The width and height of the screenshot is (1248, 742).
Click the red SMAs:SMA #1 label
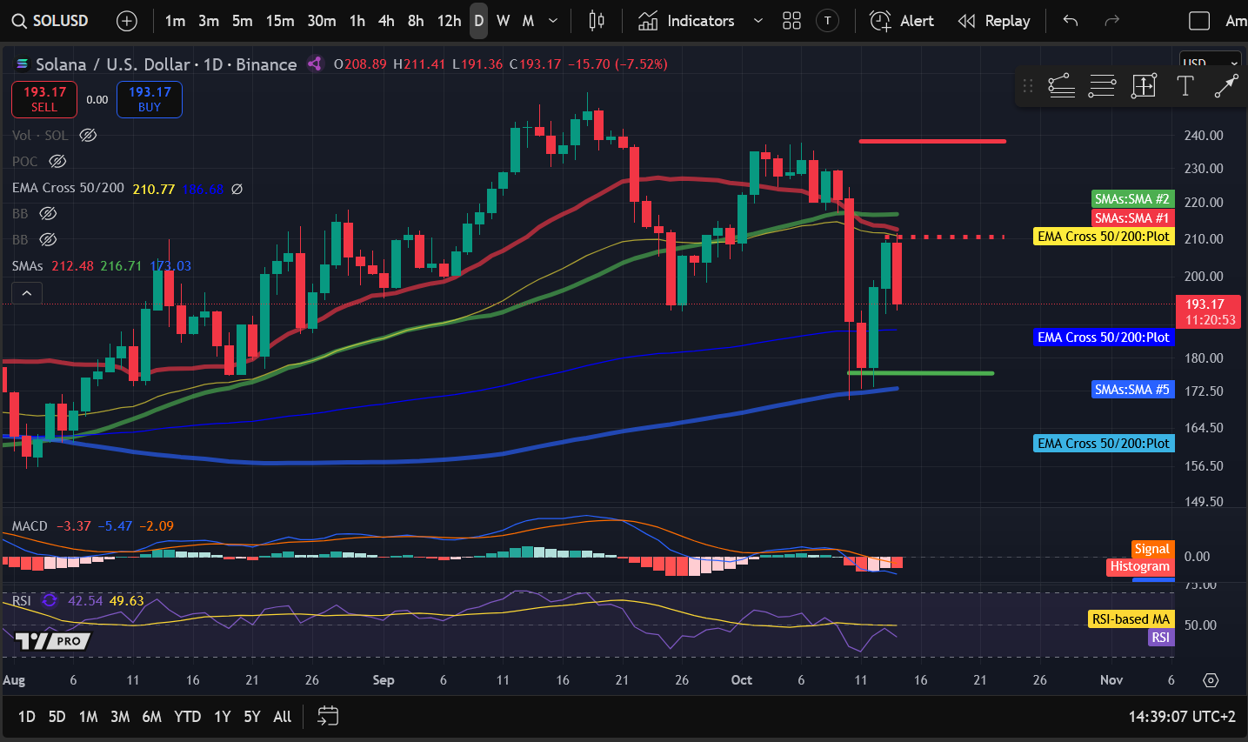(x=1132, y=218)
